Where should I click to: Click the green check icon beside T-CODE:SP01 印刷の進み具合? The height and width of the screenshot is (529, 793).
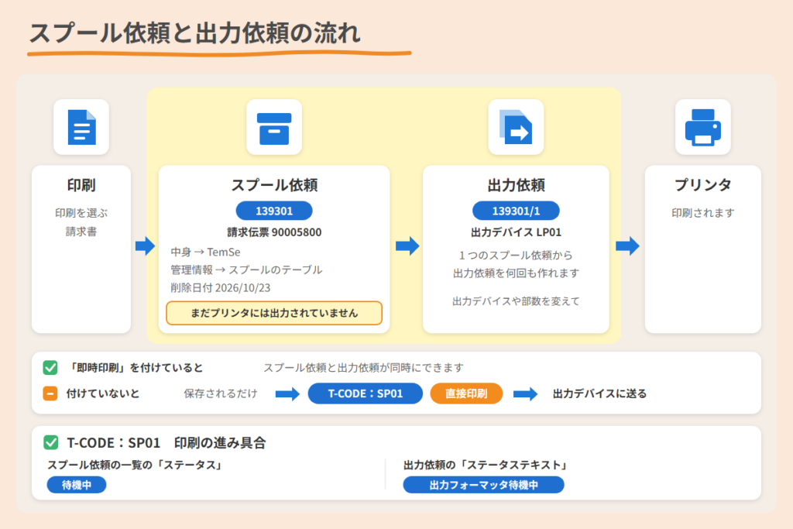tap(50, 442)
